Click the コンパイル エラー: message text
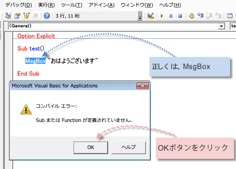The width and height of the screenshot is (236, 169). click(56, 106)
